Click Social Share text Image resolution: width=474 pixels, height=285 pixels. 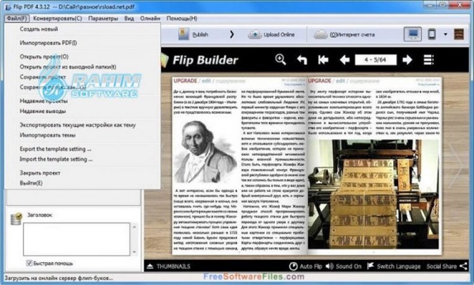click(442, 266)
